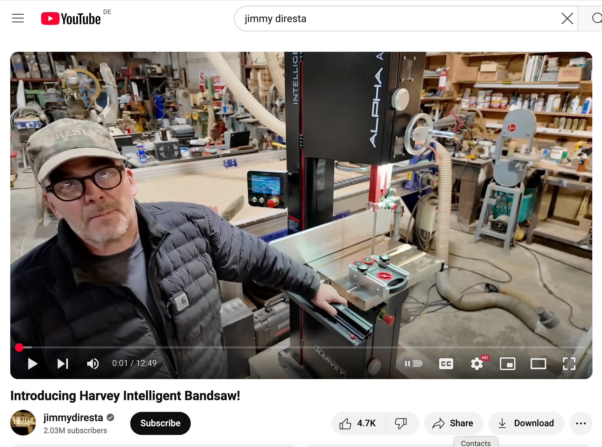The height and width of the screenshot is (447, 602).
Task: Like the video with 4.7K likes
Action: tap(358, 423)
